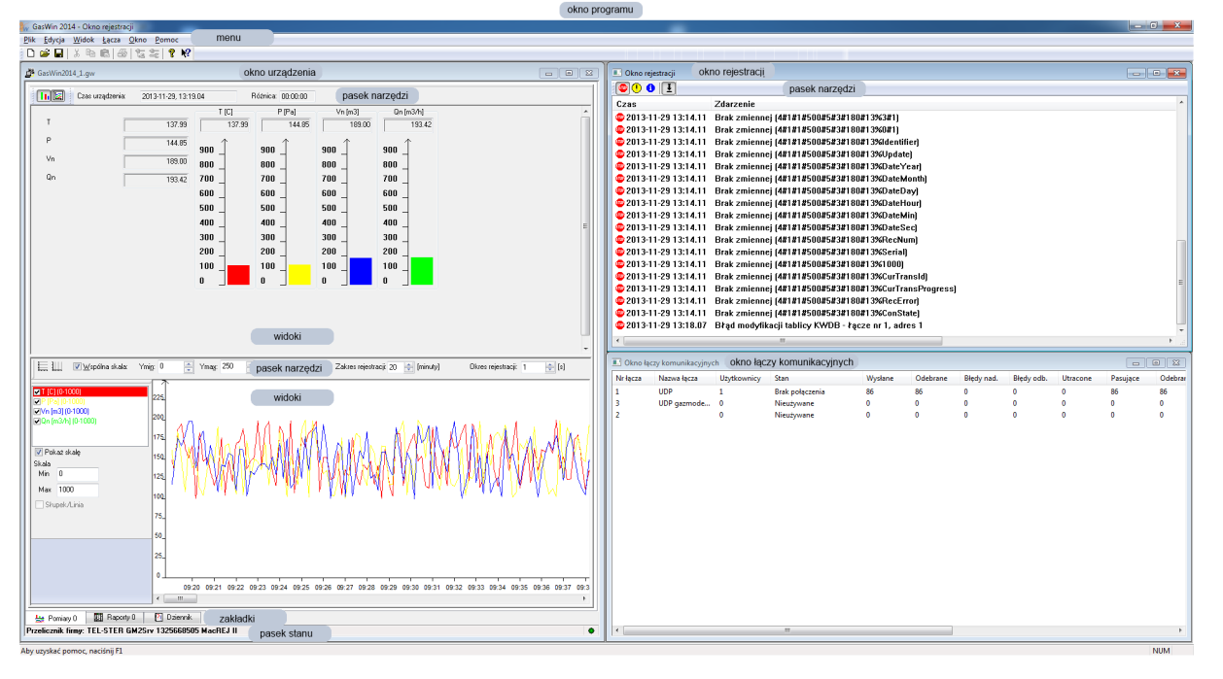Select the UDP gazmode... connection row

tap(899, 403)
